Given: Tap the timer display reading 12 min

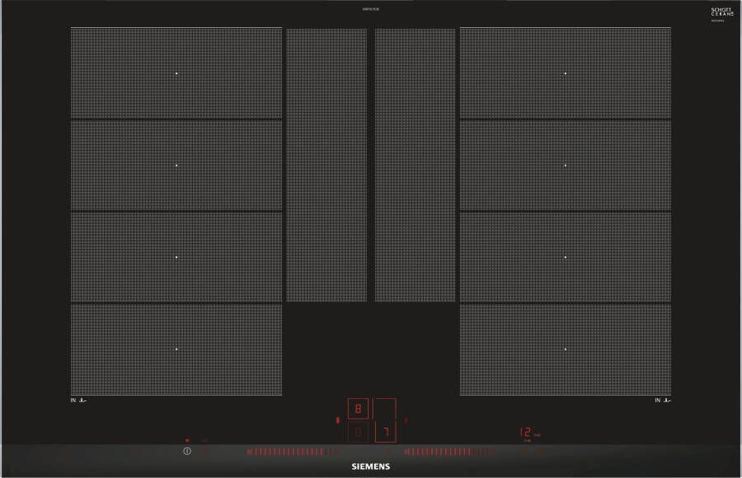Looking at the screenshot, I should pos(528,432).
